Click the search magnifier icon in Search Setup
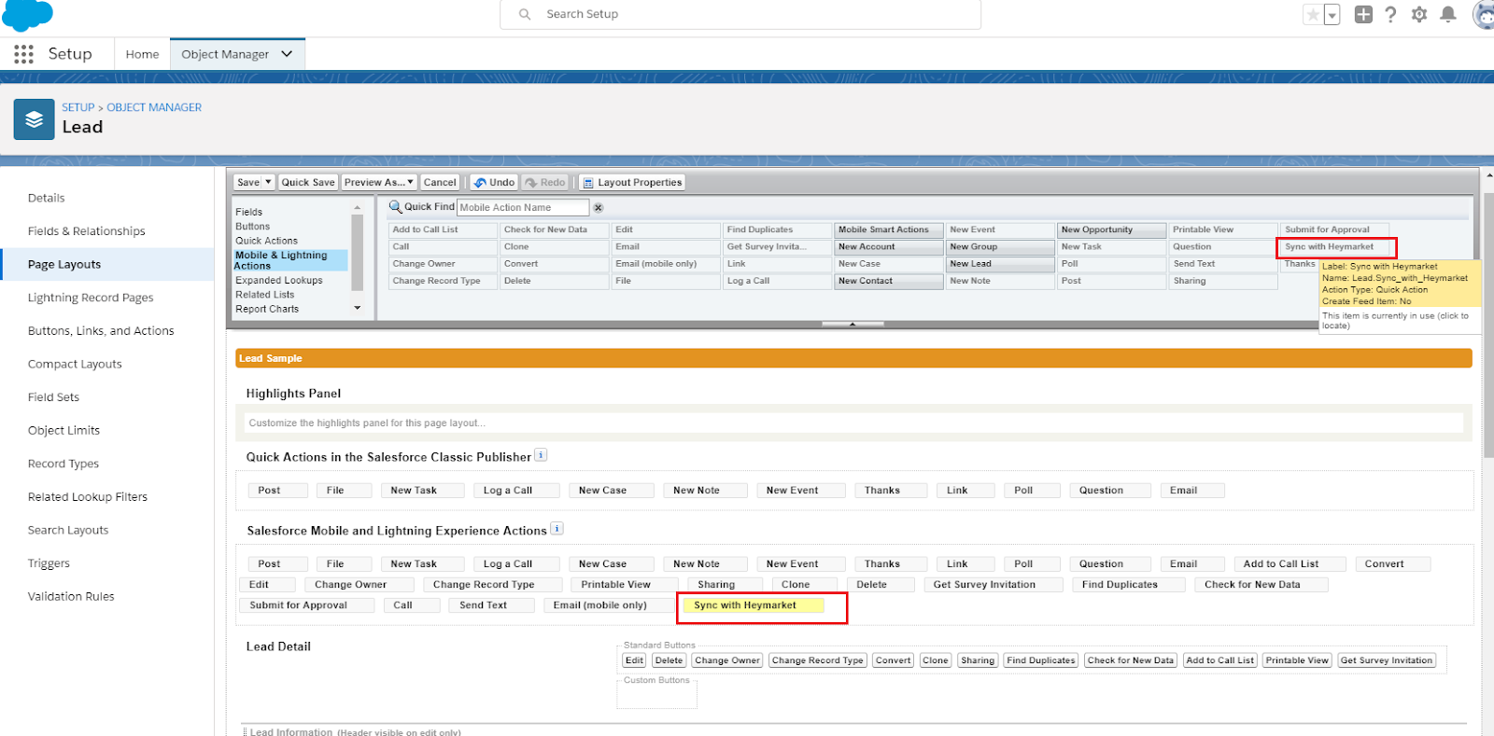Image resolution: width=1494 pixels, height=736 pixels. [x=525, y=14]
